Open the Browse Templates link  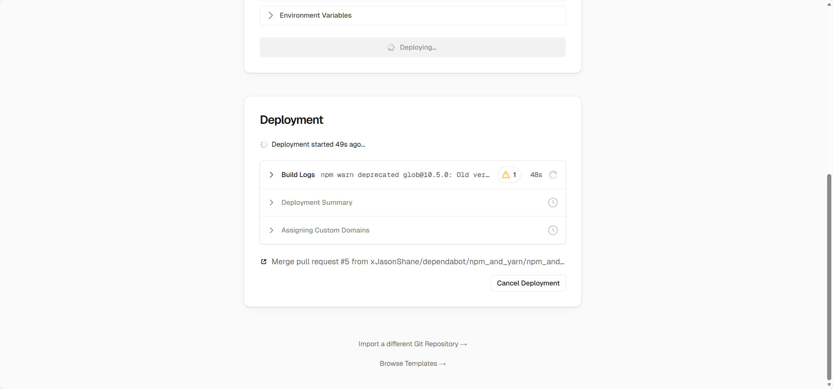(412, 364)
